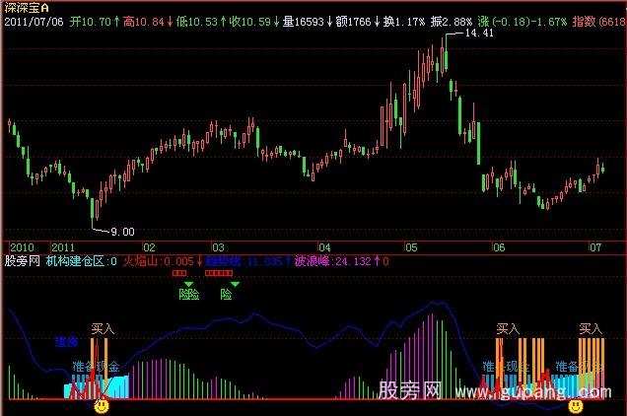Click the 2011/07/06 date in the header

[35, 20]
